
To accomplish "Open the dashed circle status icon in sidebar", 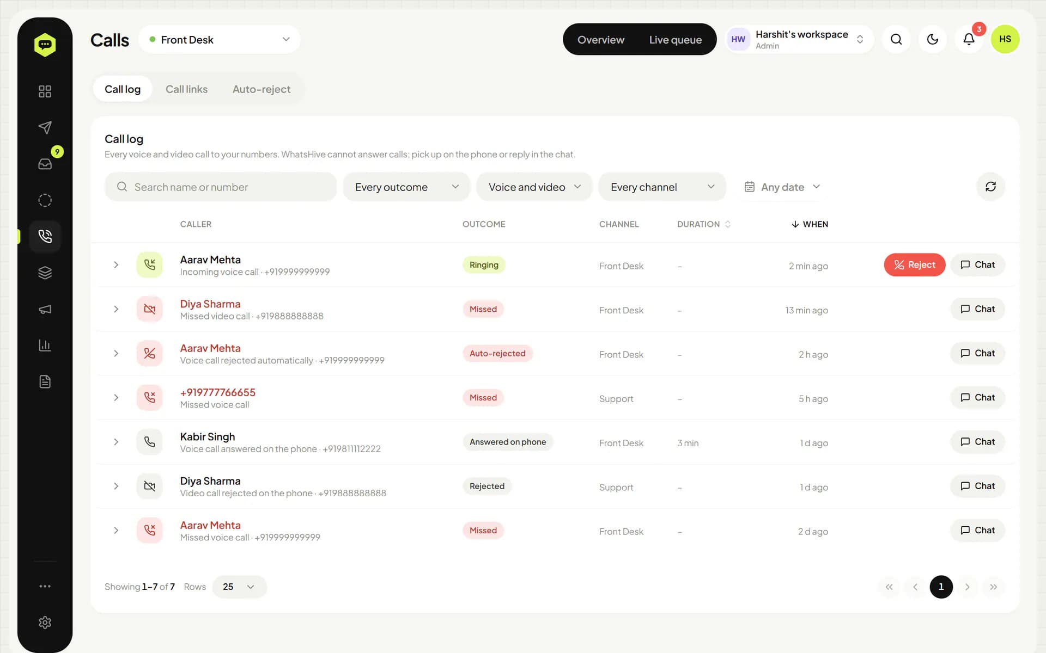I will click(45, 200).
